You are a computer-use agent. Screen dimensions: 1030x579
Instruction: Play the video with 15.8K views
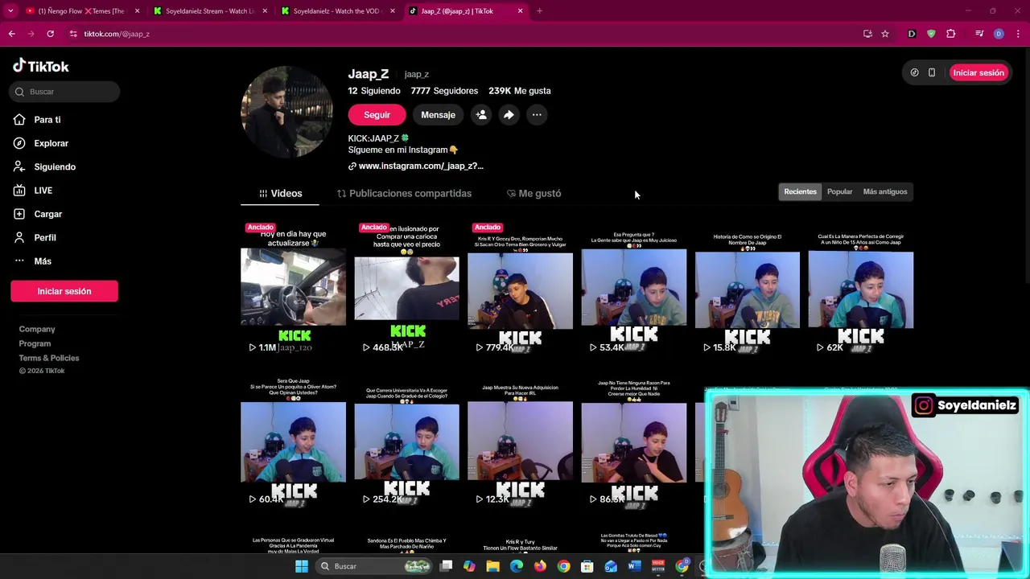(x=747, y=288)
